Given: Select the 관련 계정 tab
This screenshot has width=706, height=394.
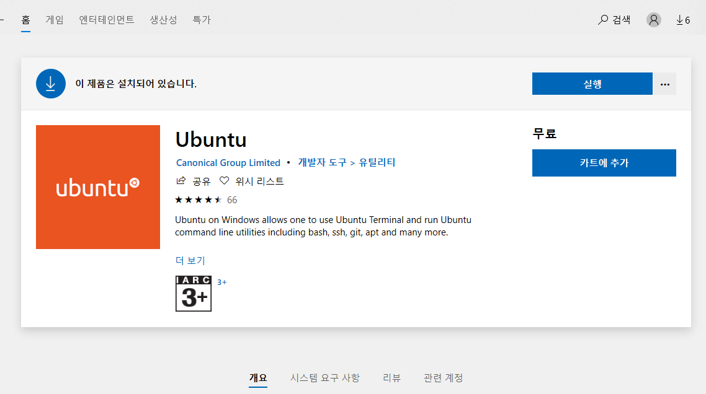Looking at the screenshot, I should click(444, 378).
